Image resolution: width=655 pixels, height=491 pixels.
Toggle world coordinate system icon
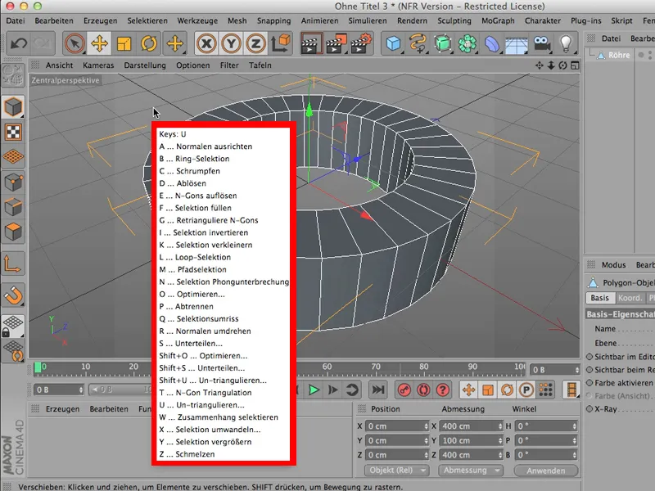(x=281, y=43)
